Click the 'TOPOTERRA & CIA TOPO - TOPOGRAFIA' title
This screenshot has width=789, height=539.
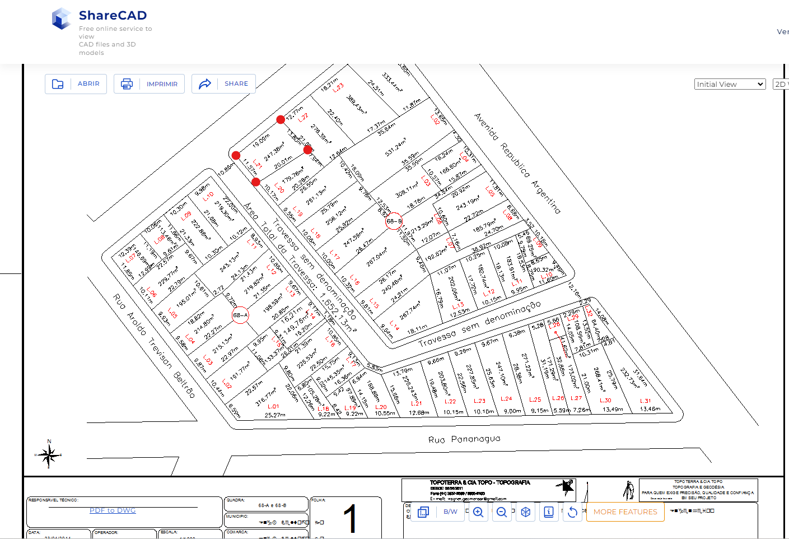point(480,482)
